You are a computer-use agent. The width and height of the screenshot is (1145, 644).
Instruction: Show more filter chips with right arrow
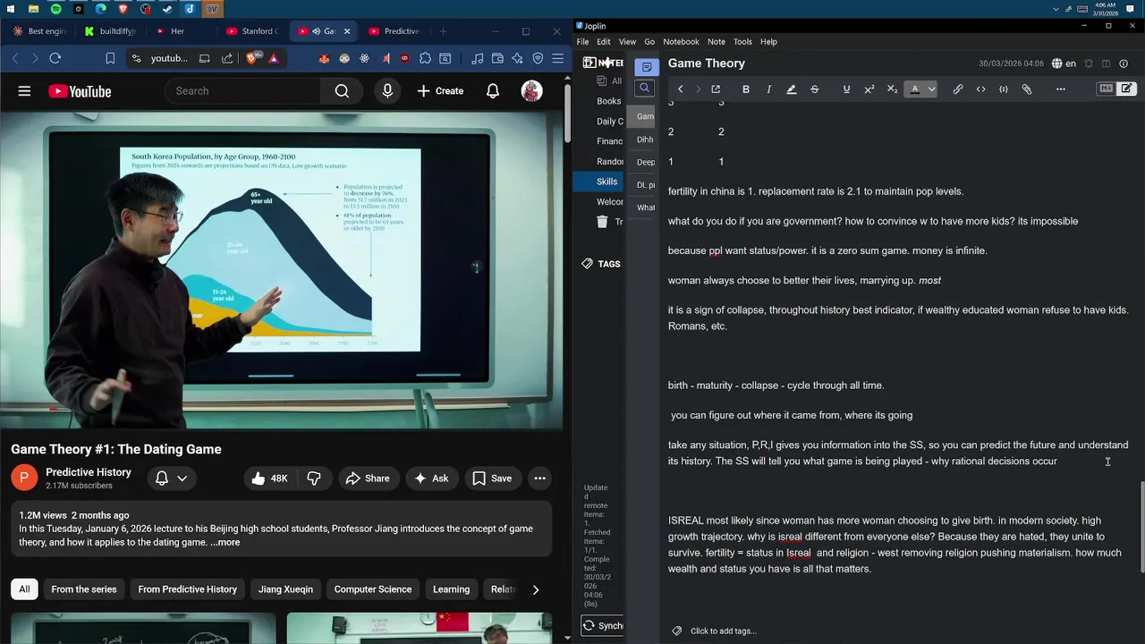(536, 589)
